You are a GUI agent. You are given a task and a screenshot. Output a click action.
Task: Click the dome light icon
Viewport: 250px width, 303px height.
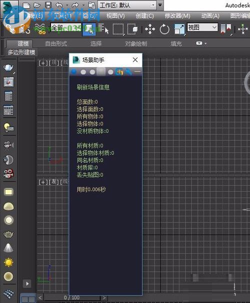(x=8, y=206)
